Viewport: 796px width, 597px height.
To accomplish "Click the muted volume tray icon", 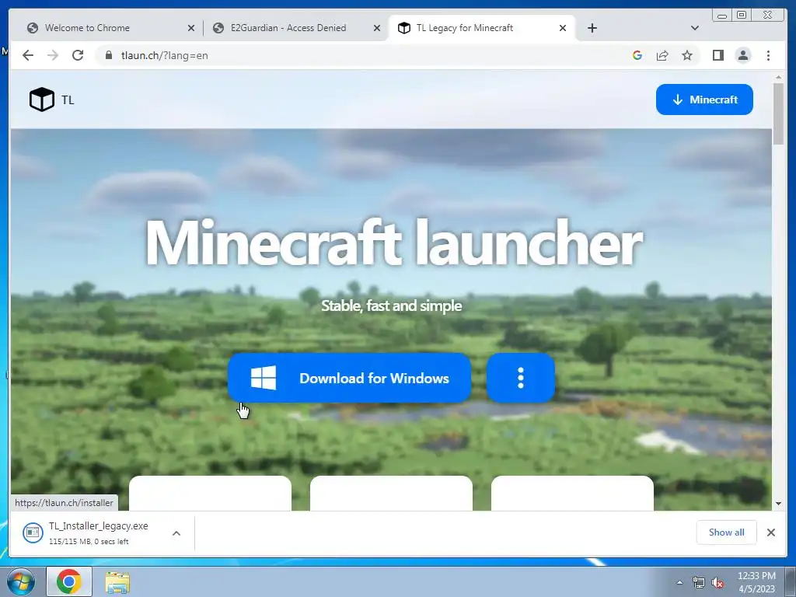I will (x=717, y=582).
